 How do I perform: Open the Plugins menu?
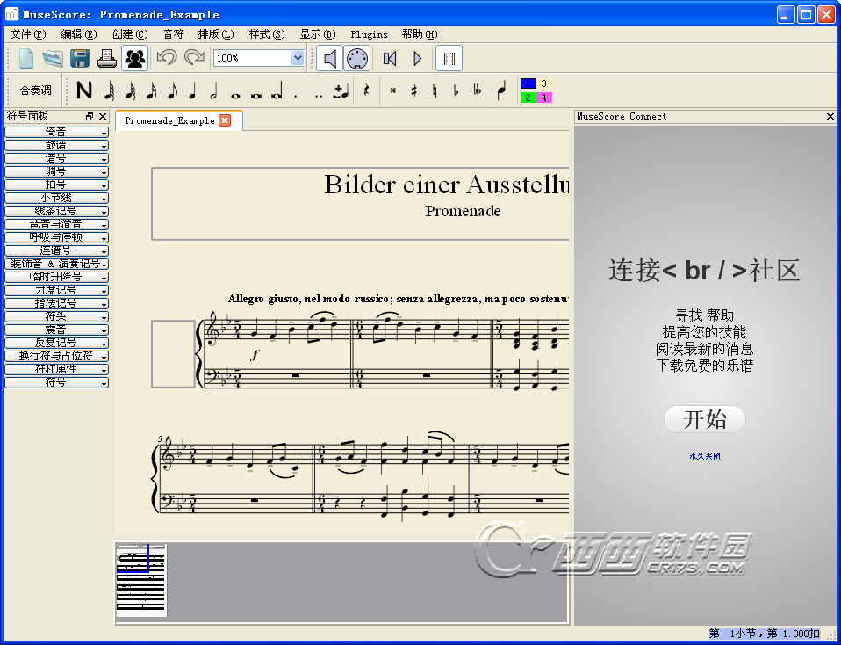369,34
